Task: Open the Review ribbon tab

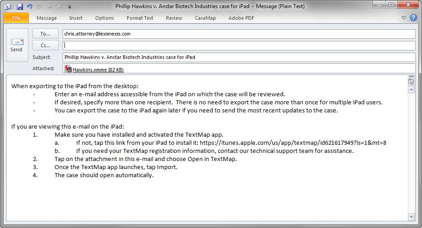Action: pyautogui.click(x=174, y=18)
